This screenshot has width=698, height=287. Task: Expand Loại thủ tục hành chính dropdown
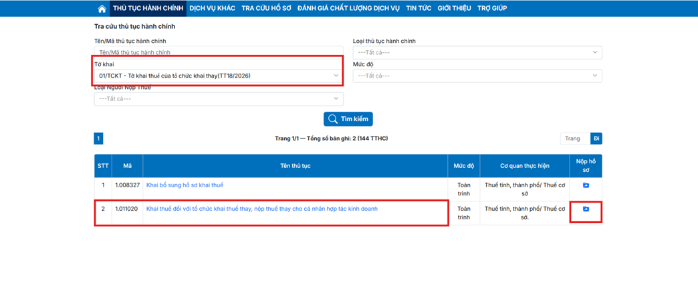477,52
